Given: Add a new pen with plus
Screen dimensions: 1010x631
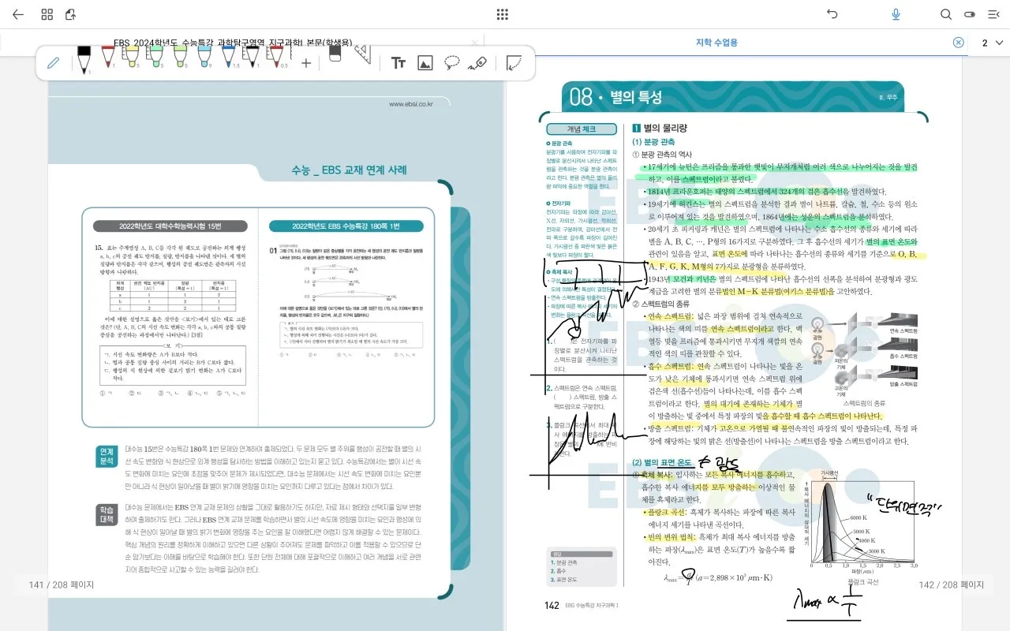Looking at the screenshot, I should [306, 63].
